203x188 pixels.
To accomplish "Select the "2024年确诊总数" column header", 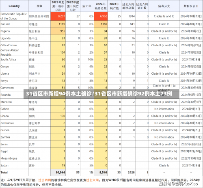I will click(101, 6).
